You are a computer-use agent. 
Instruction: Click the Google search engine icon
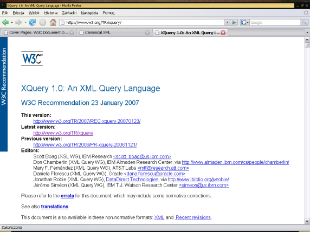tap(243, 23)
